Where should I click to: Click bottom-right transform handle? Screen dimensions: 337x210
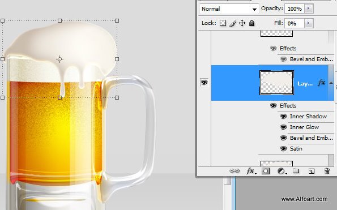click(x=117, y=98)
